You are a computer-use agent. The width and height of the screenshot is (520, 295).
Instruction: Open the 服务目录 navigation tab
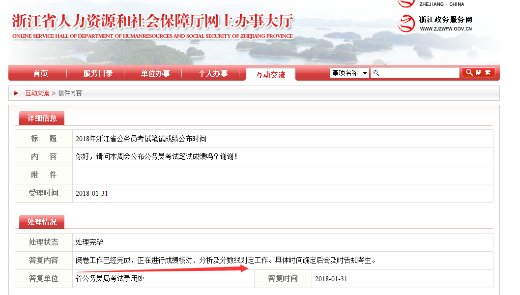98,74
